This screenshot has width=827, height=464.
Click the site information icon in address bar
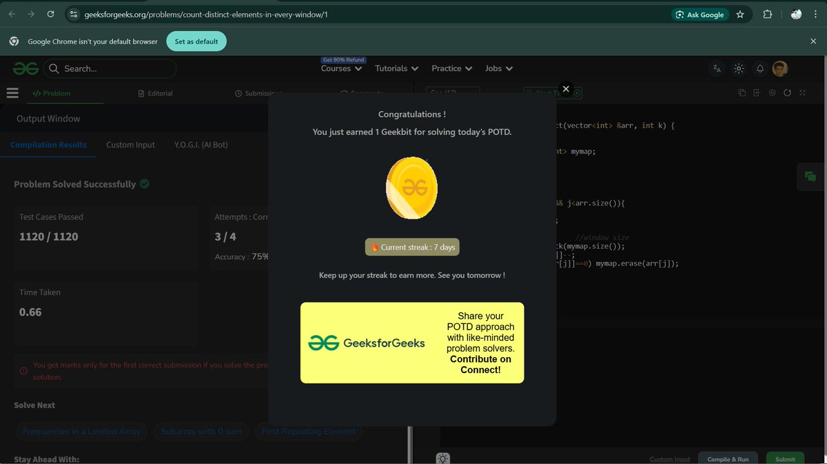point(74,14)
